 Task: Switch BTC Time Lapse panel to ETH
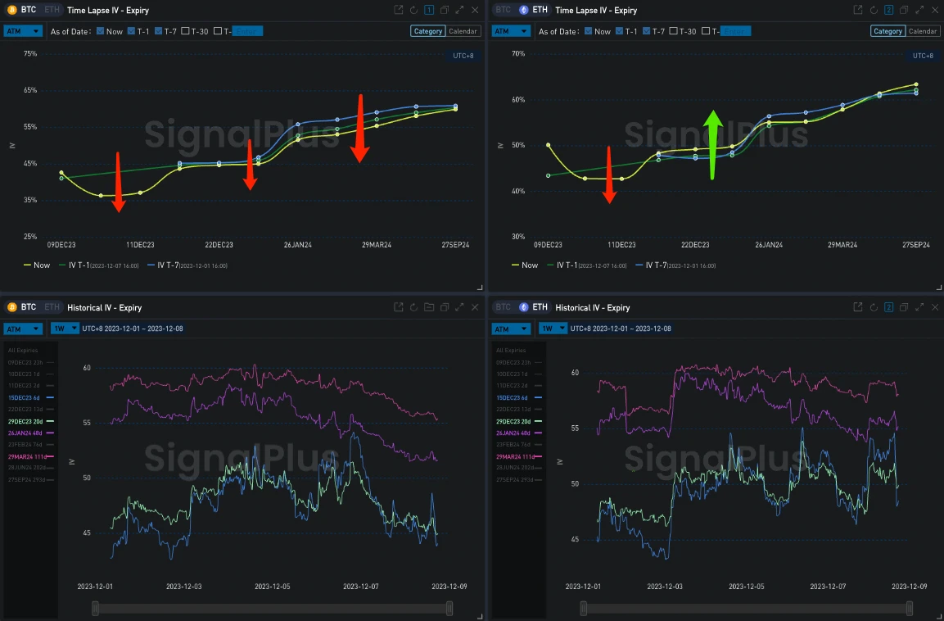(52, 10)
